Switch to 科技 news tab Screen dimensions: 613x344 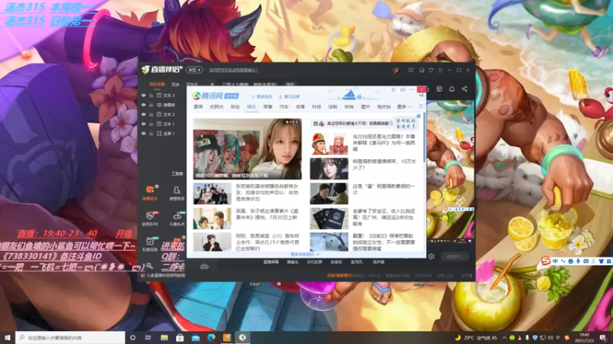pyautogui.click(x=316, y=106)
